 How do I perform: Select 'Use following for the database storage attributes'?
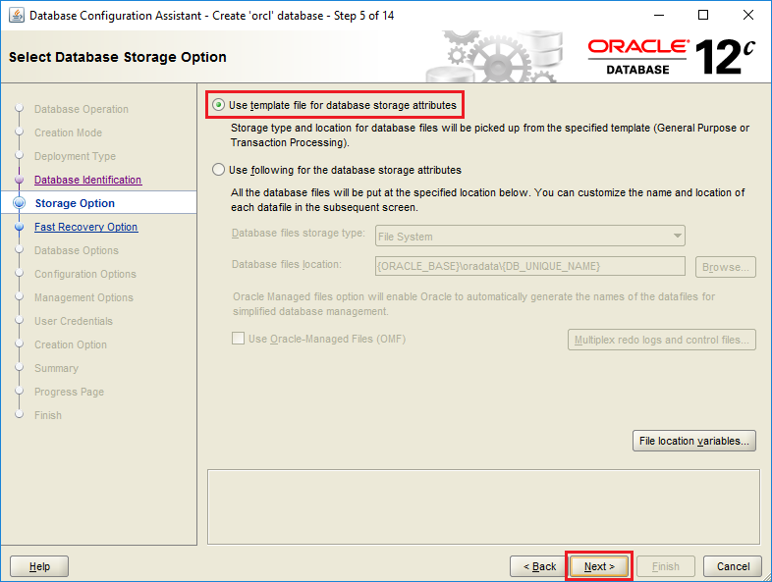tap(219, 170)
